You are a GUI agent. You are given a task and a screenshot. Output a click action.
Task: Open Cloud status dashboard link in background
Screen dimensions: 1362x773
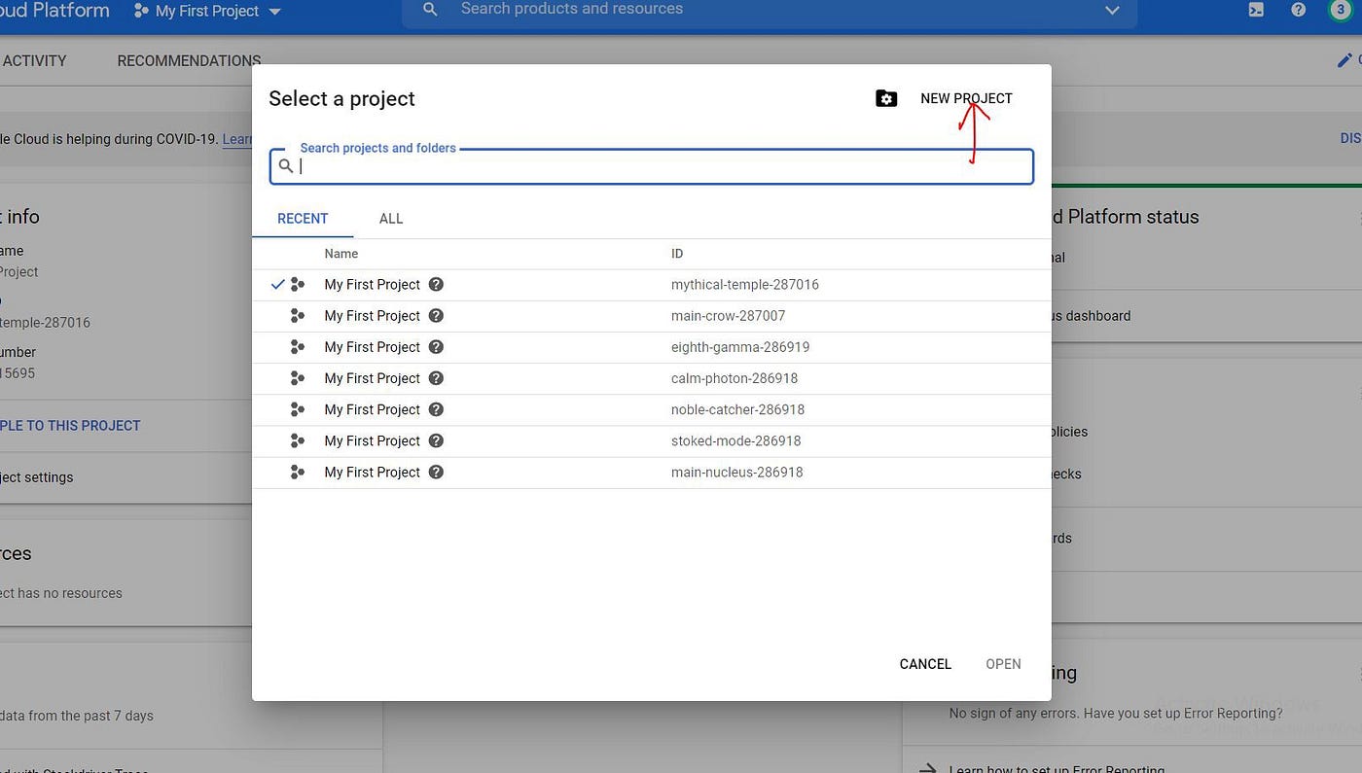point(1091,316)
